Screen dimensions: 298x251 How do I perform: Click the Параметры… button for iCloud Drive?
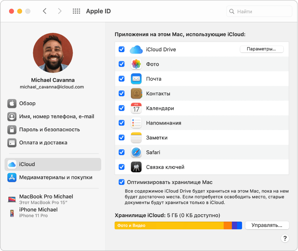(x=261, y=49)
